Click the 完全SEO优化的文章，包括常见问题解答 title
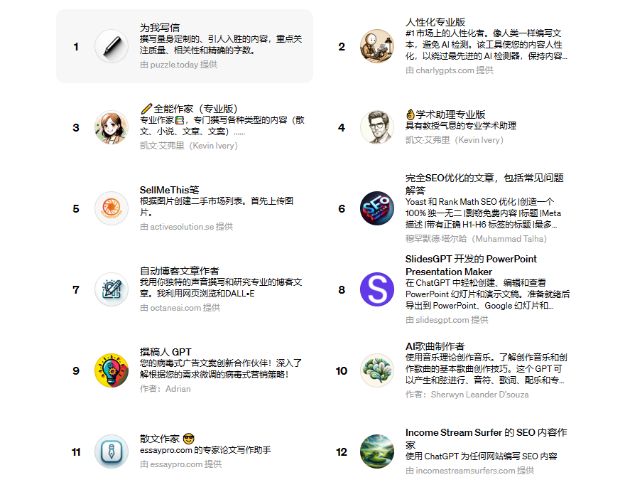Image resolution: width=625 pixels, height=497 pixels. coord(484,184)
